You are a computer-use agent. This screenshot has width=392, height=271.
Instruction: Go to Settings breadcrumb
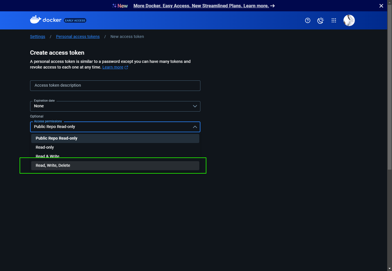click(37, 37)
